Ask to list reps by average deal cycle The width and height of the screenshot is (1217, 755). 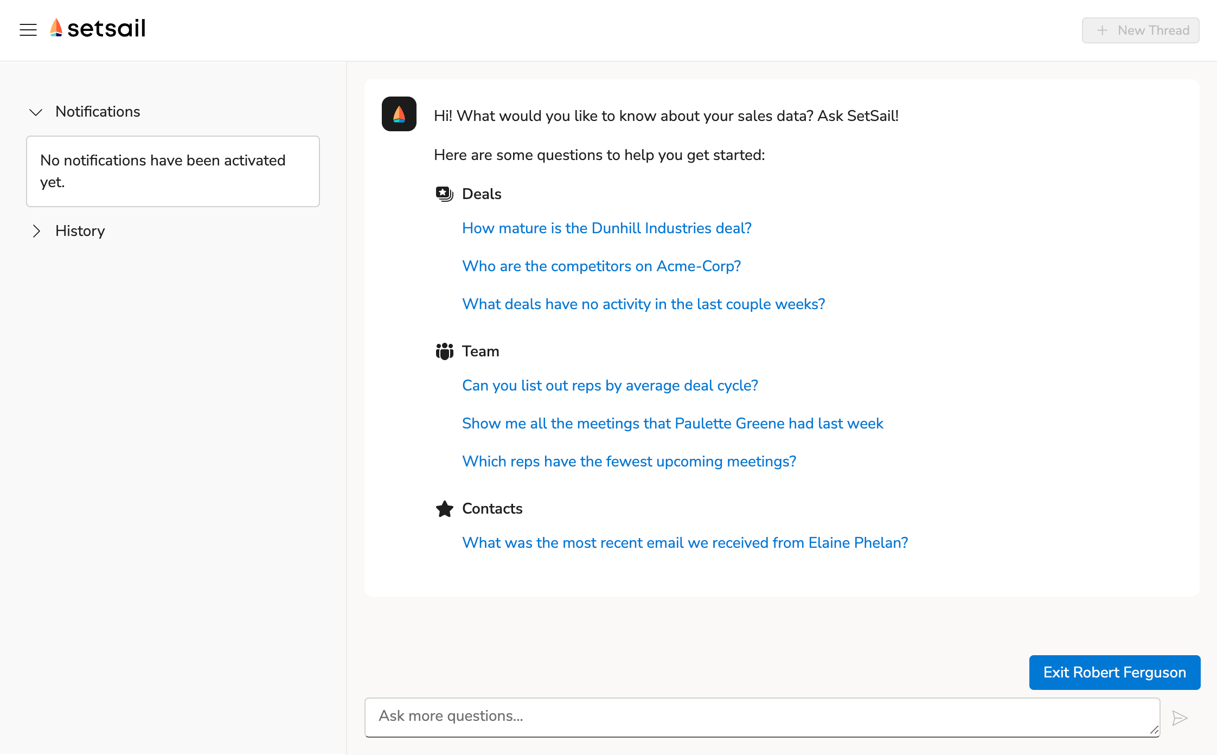pyautogui.click(x=610, y=386)
